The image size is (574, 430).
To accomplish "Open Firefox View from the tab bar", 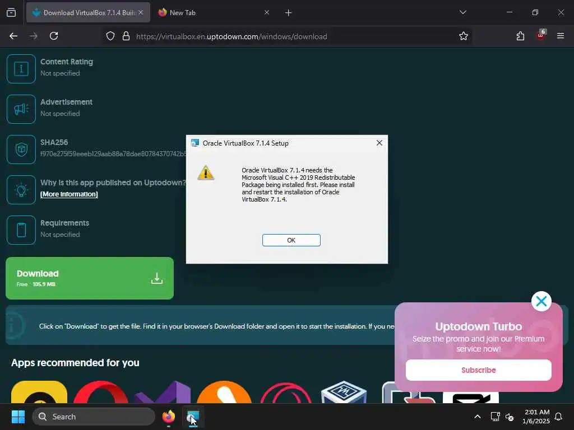I will click(11, 12).
